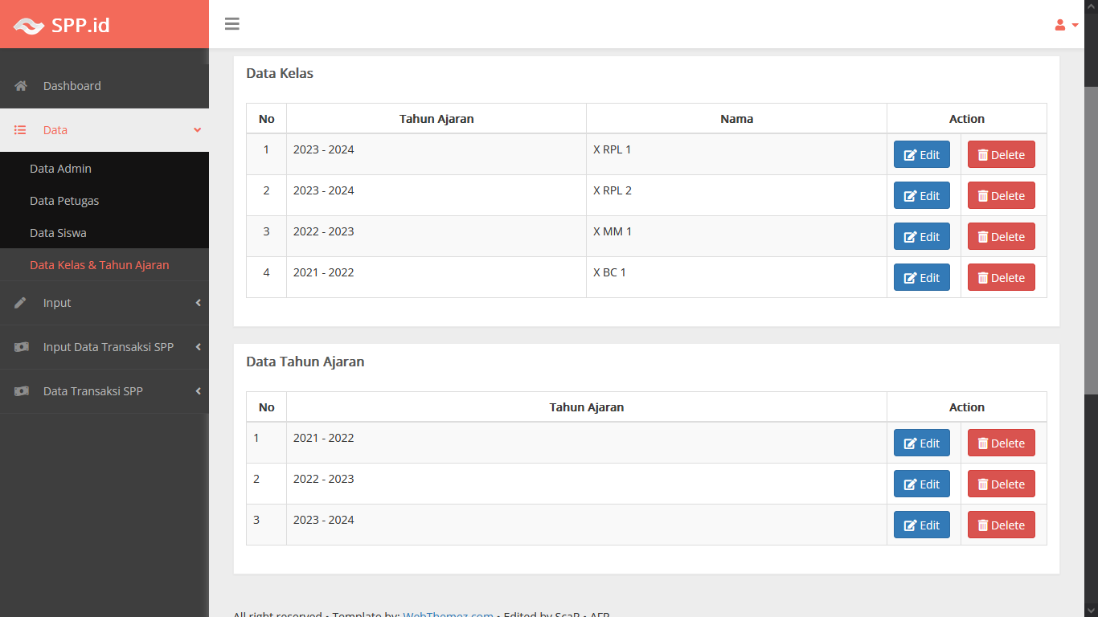Edit the 2022 - 2023 tahun ajaran row

(921, 484)
